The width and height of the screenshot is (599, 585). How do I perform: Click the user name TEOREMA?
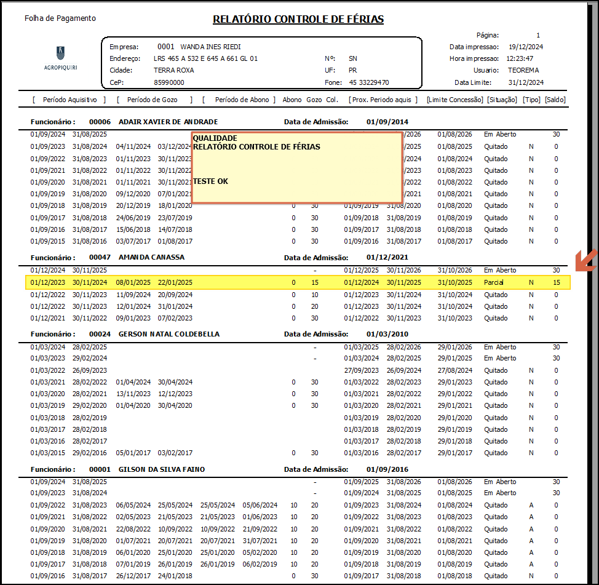coord(523,70)
